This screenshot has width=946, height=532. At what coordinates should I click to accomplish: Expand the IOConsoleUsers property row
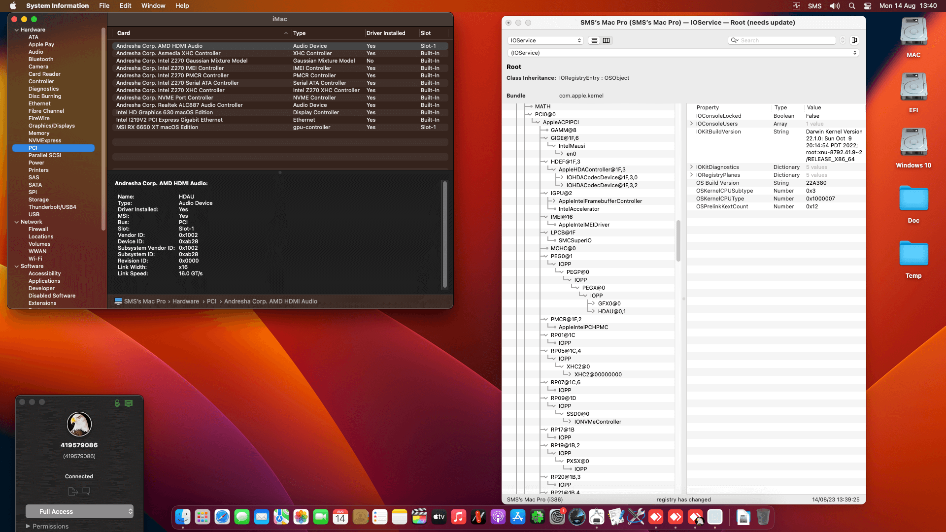pyautogui.click(x=691, y=124)
